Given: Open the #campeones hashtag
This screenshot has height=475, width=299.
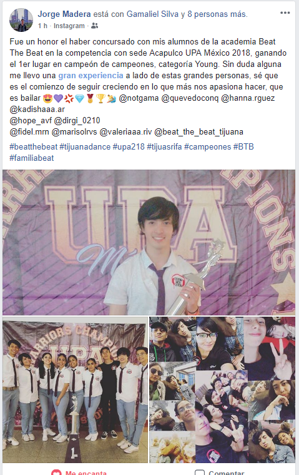Looking at the screenshot, I should pos(207,147).
